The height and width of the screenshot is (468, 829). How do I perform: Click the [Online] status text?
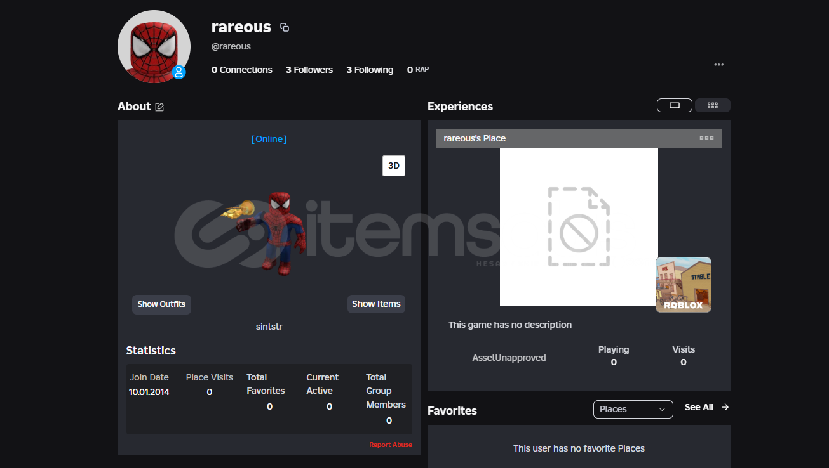pyautogui.click(x=269, y=139)
